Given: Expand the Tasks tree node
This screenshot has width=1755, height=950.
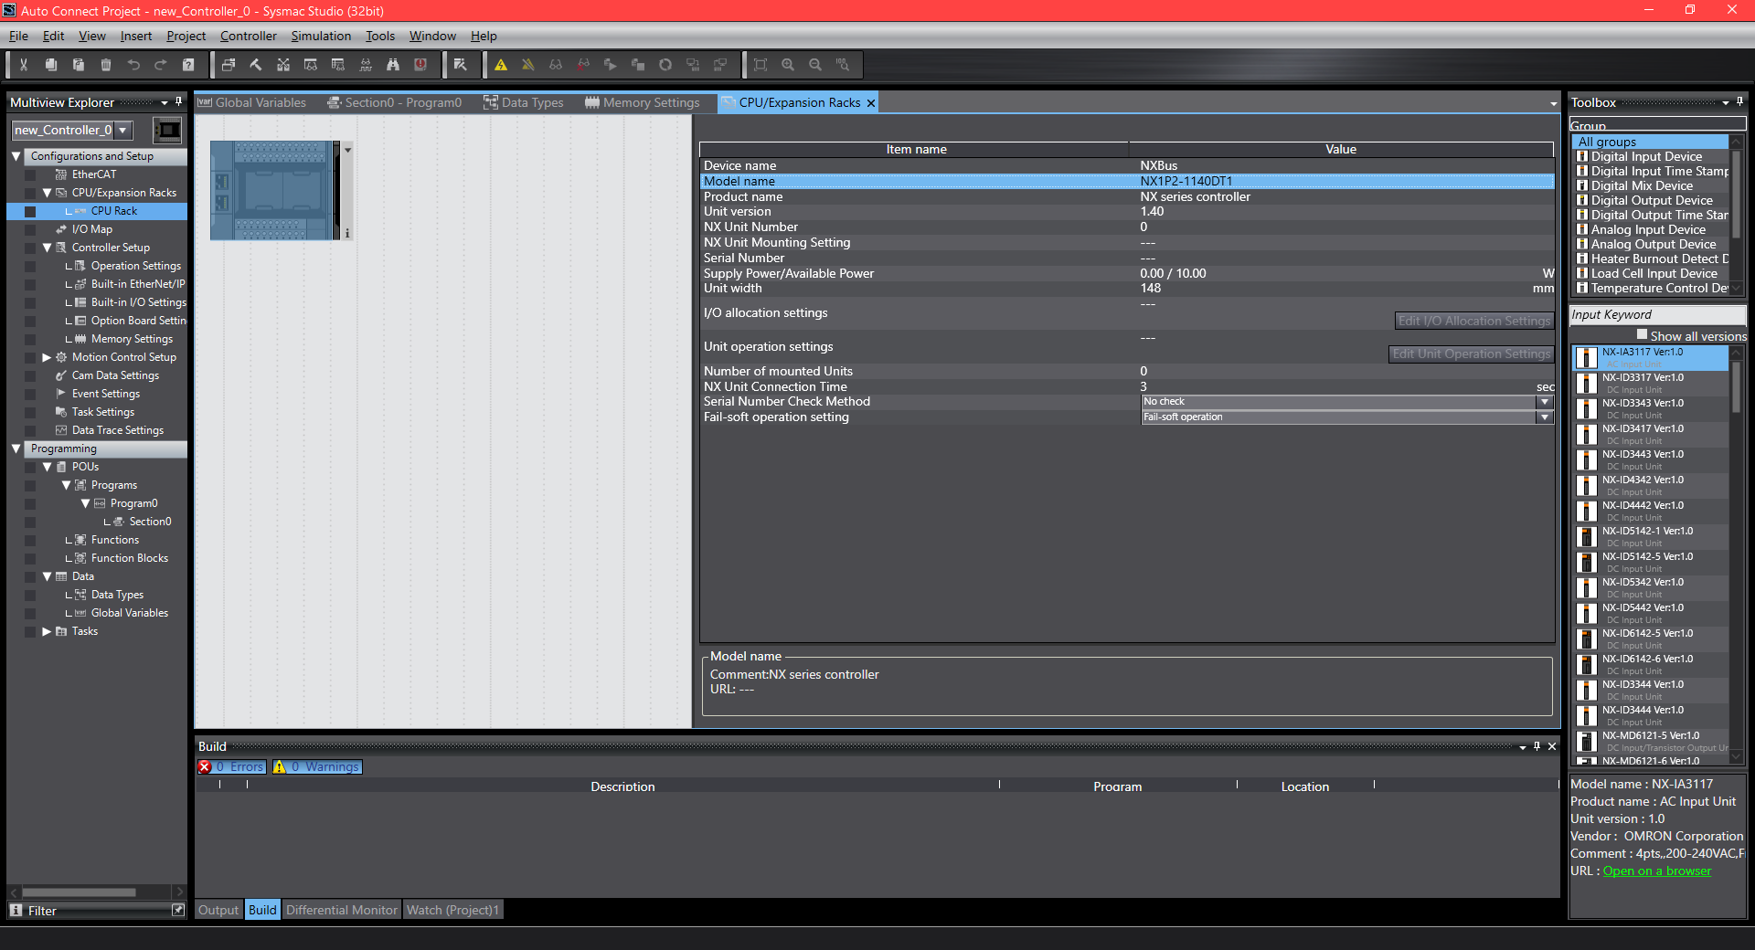Looking at the screenshot, I should pos(47,631).
